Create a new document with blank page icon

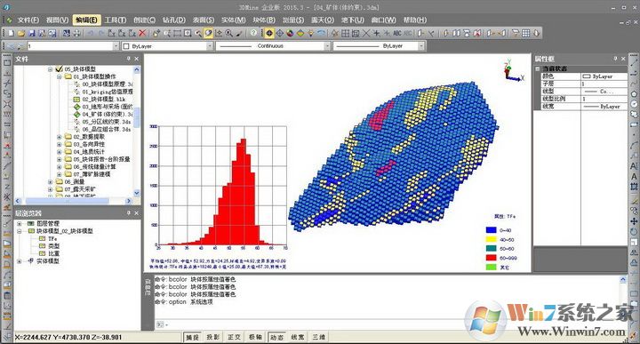11,33
